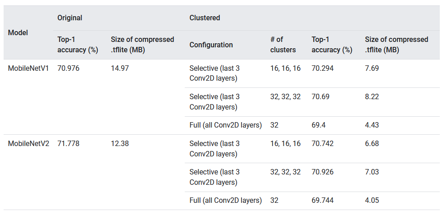Click the 7.69 compressed size cell
Screen dimensions: 447x215
pos(372,68)
